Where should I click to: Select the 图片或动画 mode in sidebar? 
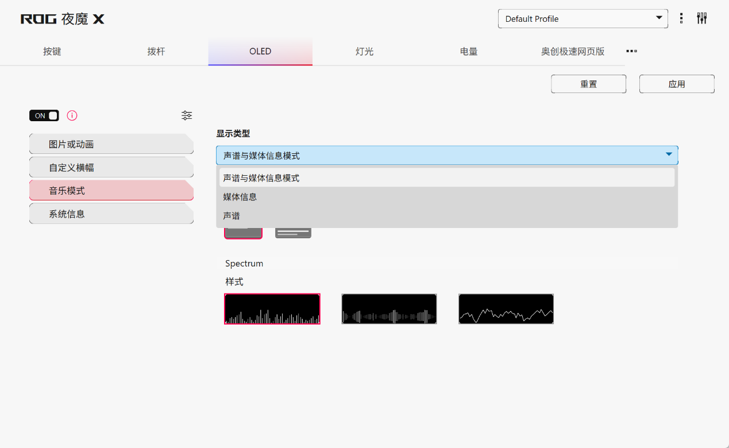[111, 144]
